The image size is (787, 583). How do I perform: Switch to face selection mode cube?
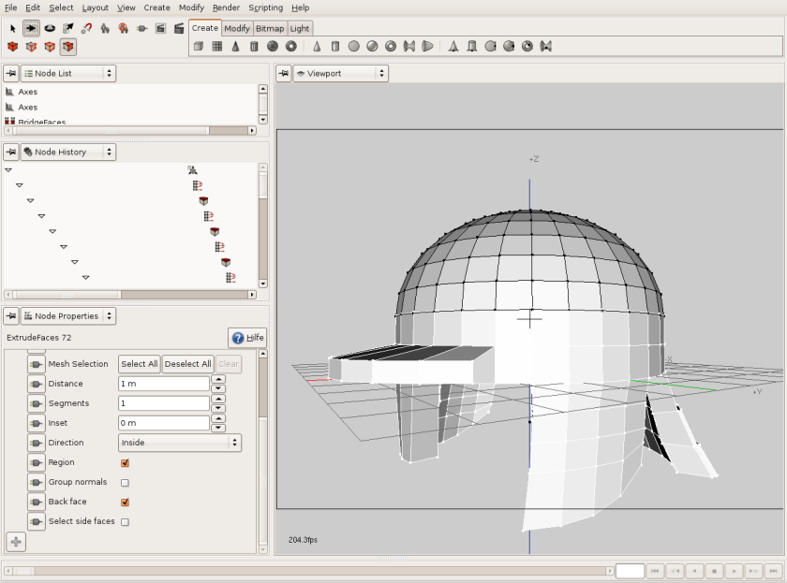click(x=68, y=47)
